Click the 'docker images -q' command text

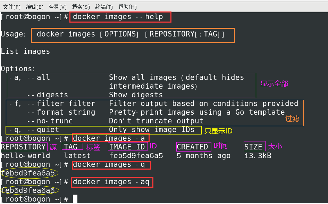tap(109, 165)
